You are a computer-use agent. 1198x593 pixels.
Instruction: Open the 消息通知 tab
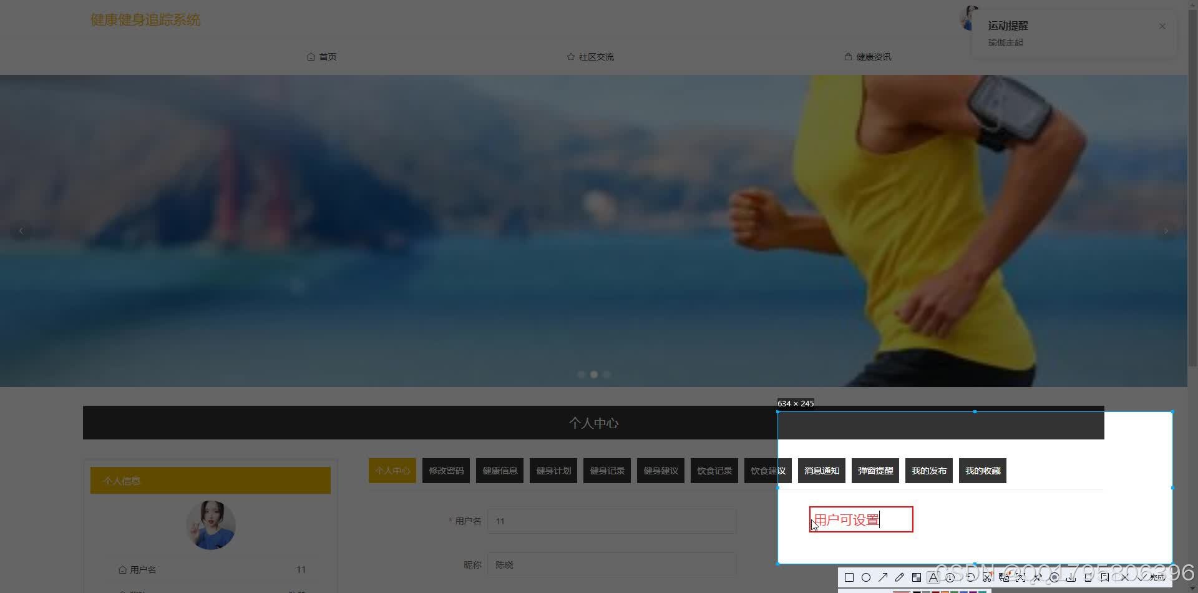(822, 471)
